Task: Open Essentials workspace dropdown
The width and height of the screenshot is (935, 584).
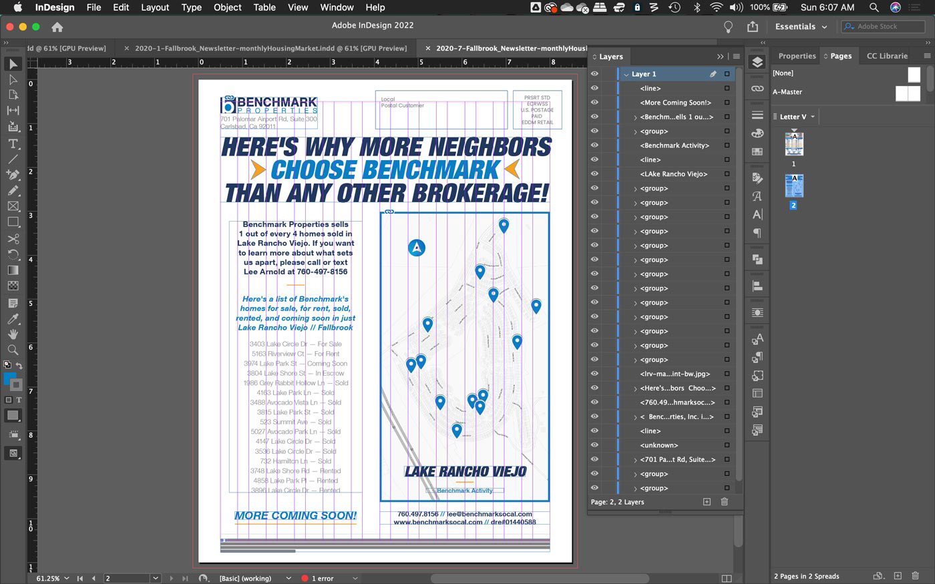Action: pyautogui.click(x=801, y=27)
